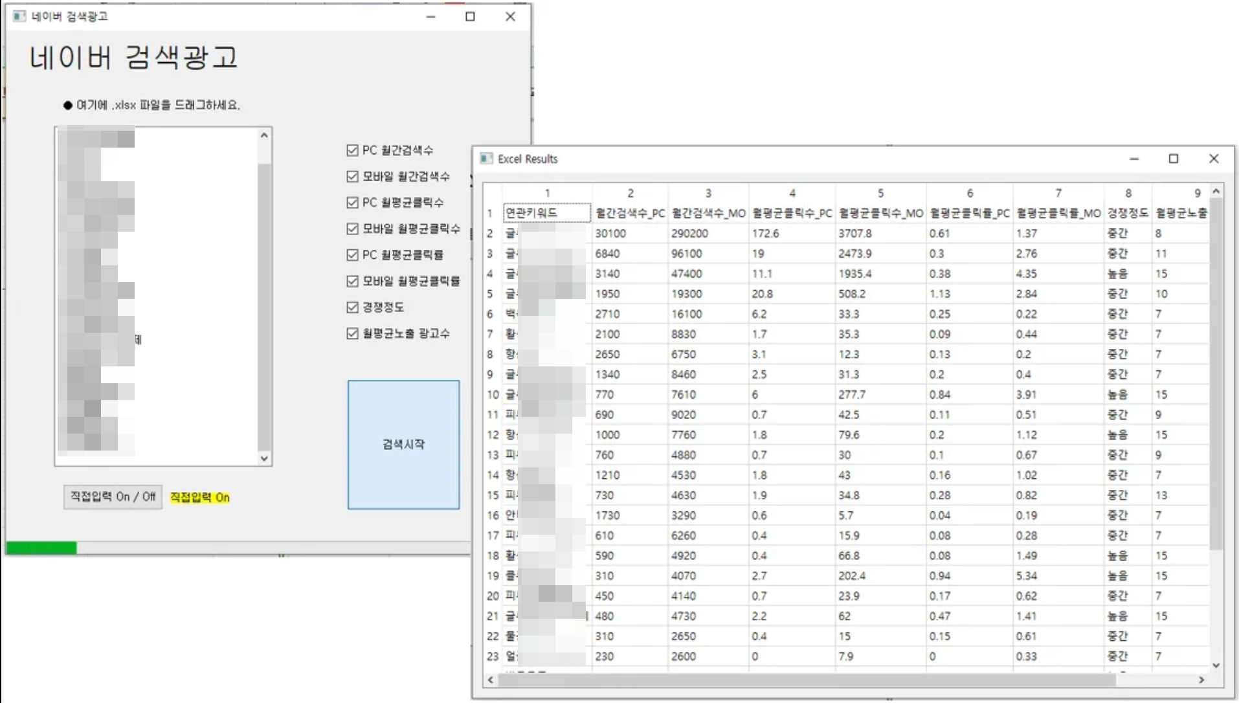1239x703 pixels.
Task: Start the search with the 검색시작 button
Action: tap(403, 445)
